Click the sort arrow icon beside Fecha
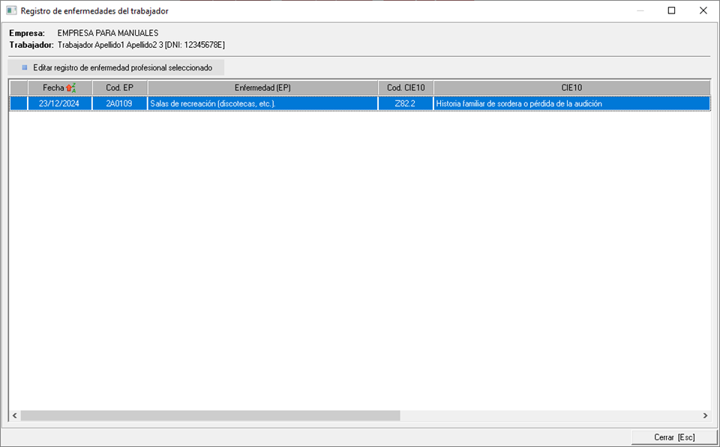This screenshot has width=720, height=447. click(71, 88)
